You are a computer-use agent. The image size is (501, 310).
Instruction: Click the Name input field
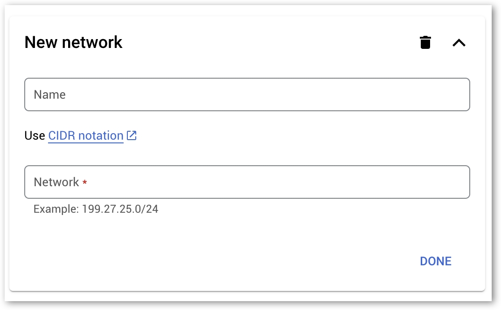pos(247,94)
